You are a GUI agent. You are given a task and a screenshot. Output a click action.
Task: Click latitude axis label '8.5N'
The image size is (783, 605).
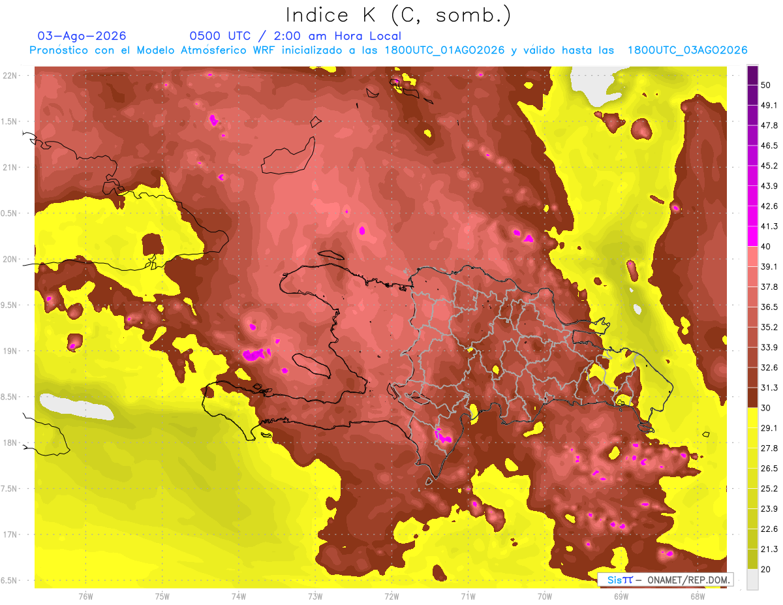click(10, 397)
